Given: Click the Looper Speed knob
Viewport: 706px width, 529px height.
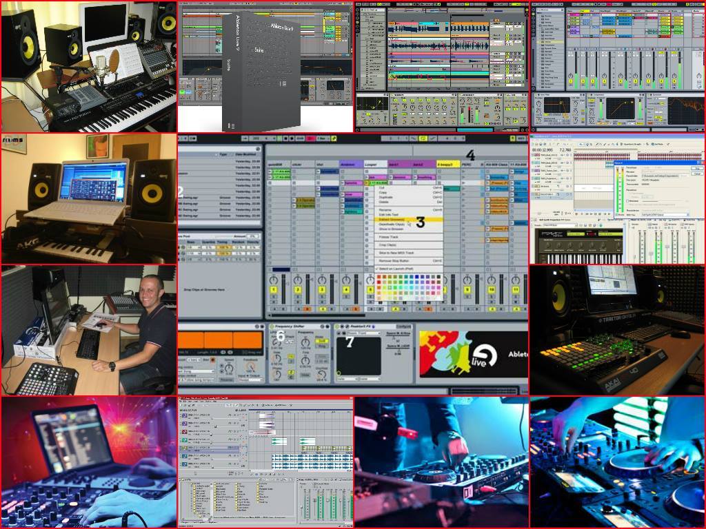Looking at the screenshot, I should point(229,368).
